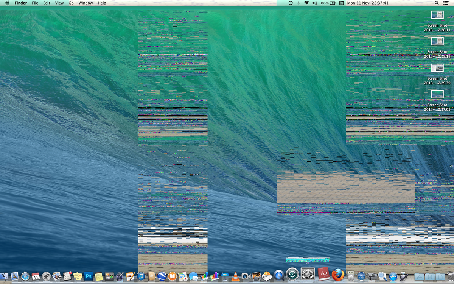The width and height of the screenshot is (454, 284).
Task: Open Photoshop from the Dock
Action: tap(89, 276)
